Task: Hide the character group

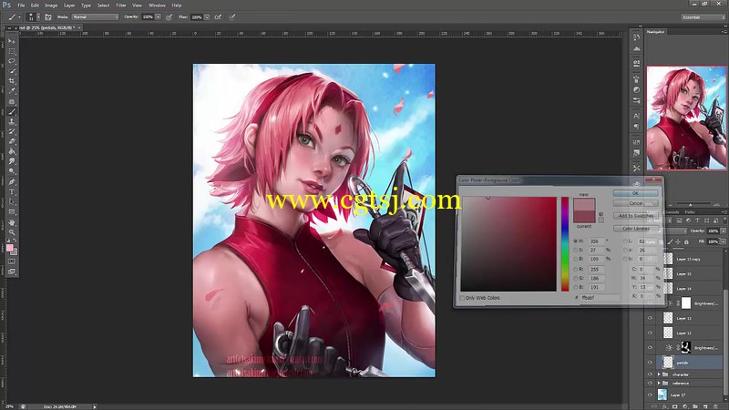Action: [x=650, y=374]
